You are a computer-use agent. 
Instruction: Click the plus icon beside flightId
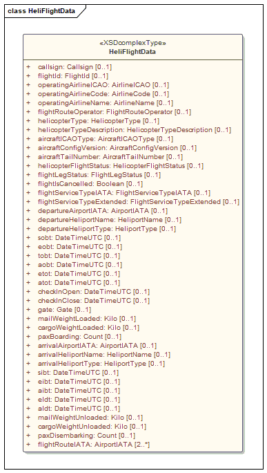point(28,75)
